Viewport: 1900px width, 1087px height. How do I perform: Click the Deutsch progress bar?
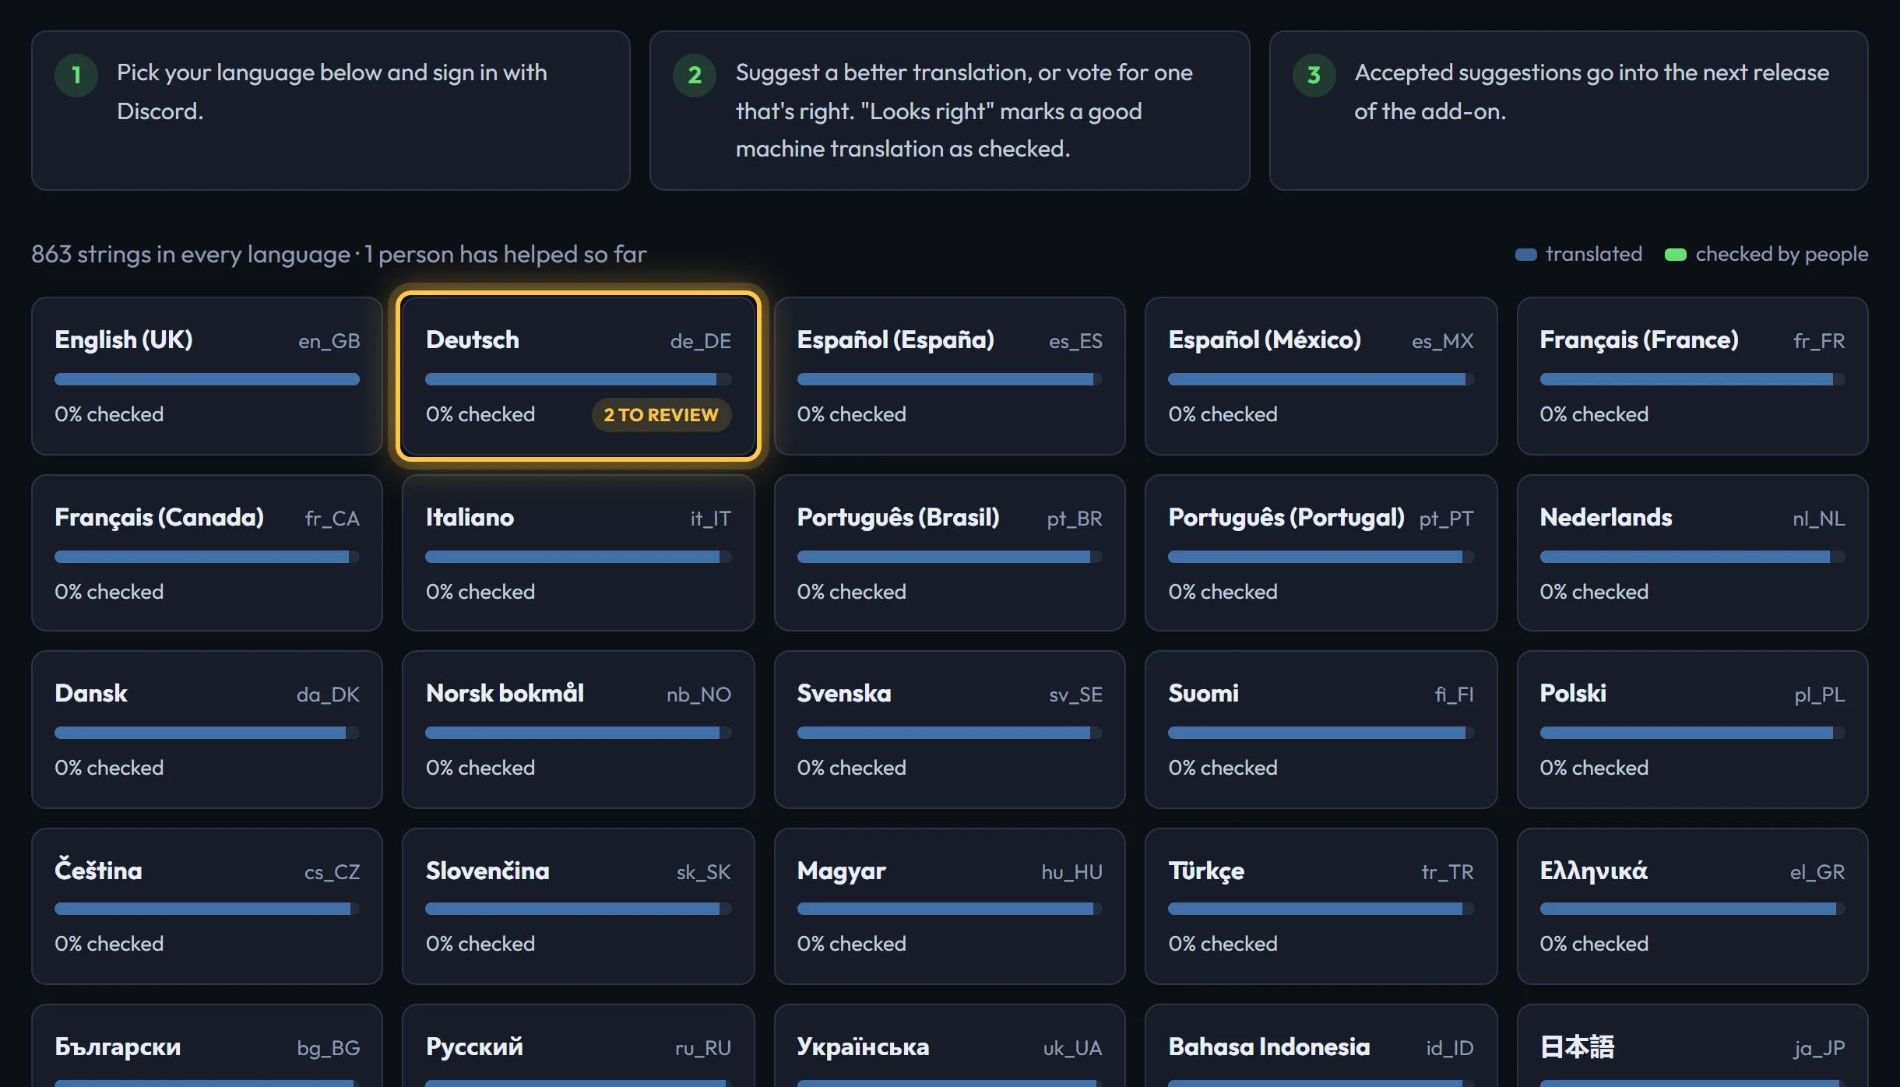pos(578,379)
